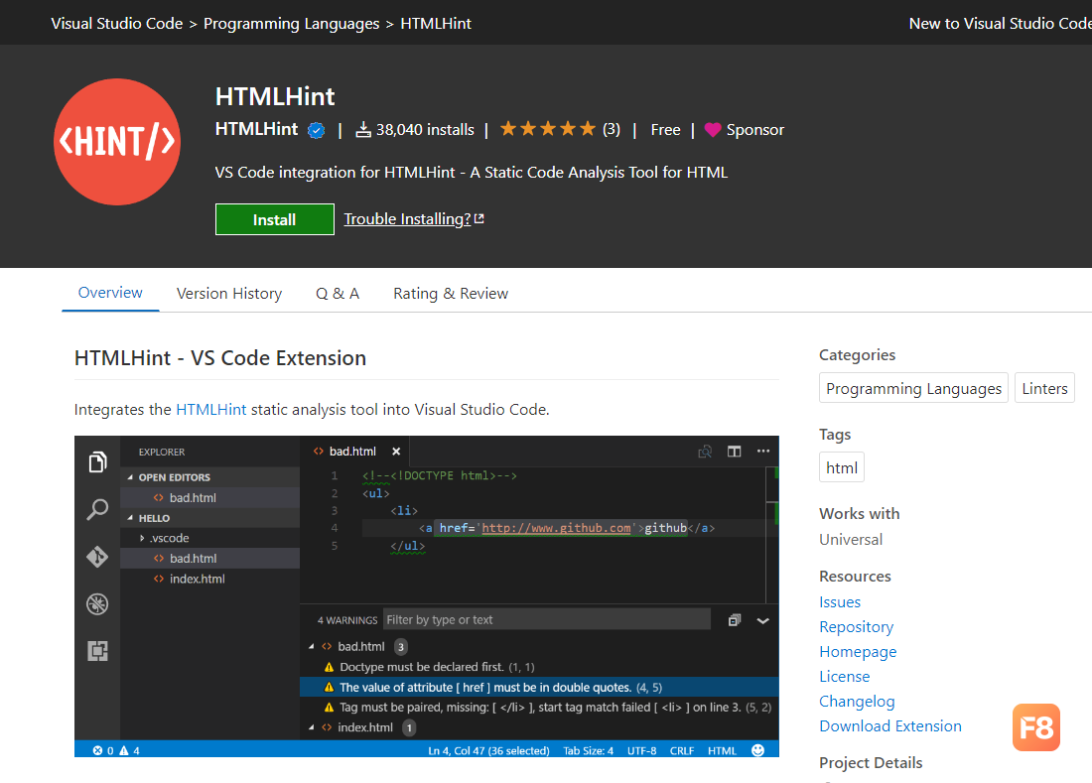Click the New to Visual Studio Code link

point(1000,24)
